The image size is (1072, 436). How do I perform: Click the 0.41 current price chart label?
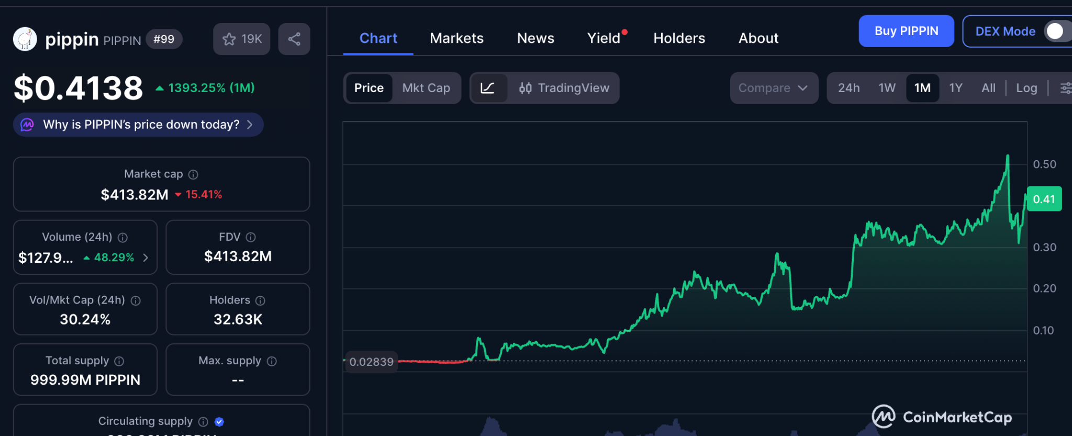point(1044,199)
